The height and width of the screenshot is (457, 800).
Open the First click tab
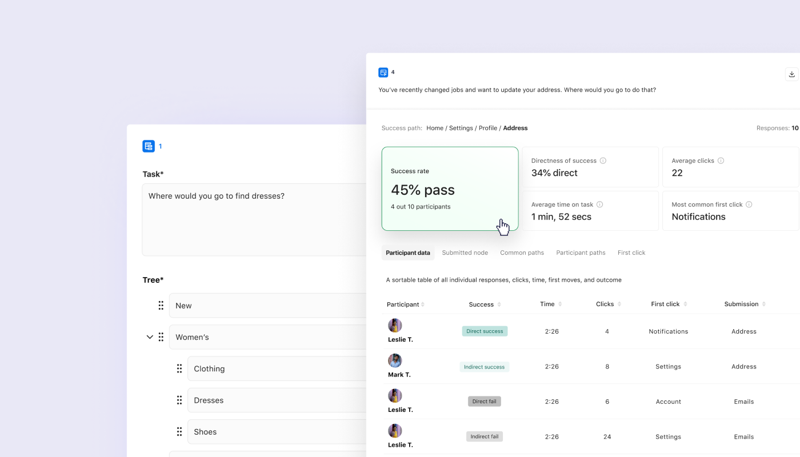pyautogui.click(x=631, y=252)
